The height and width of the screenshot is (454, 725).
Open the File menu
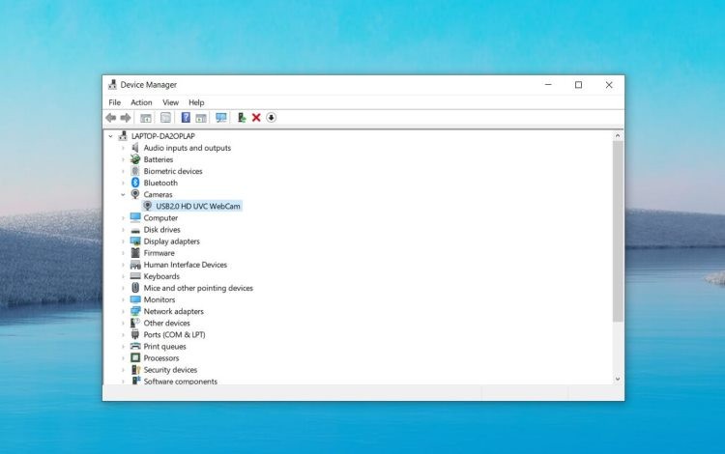115,102
